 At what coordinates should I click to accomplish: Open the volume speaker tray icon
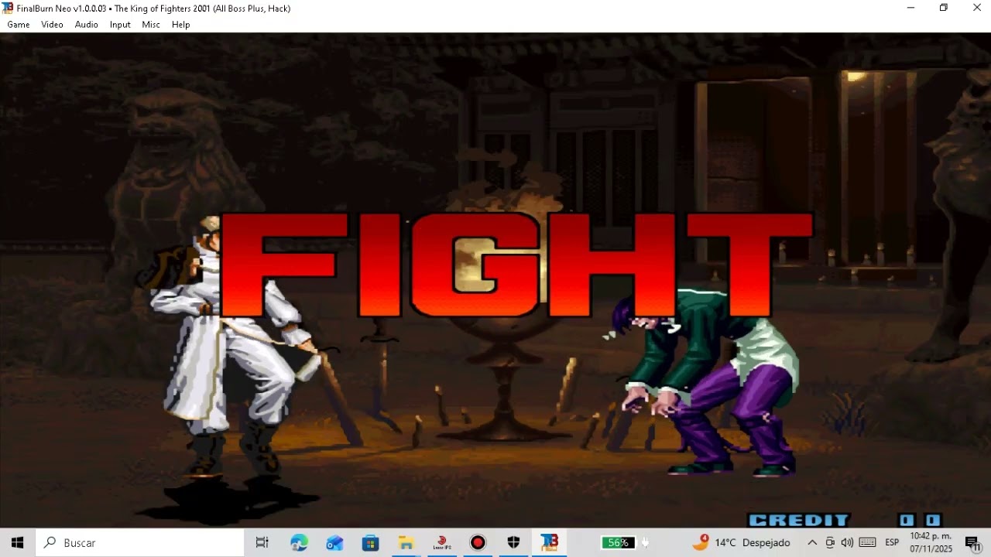847,543
